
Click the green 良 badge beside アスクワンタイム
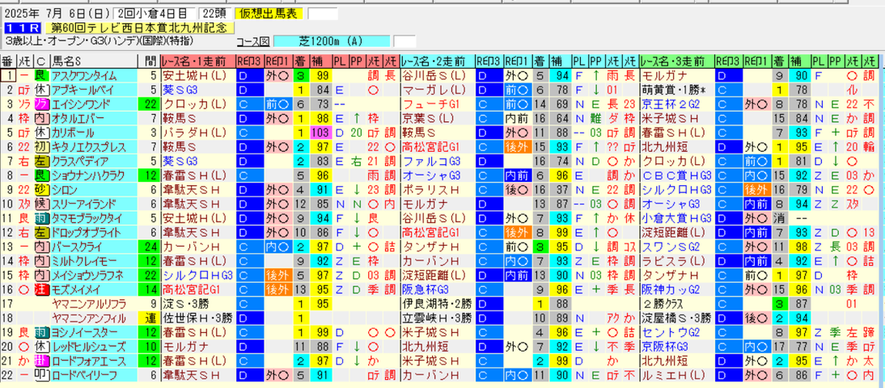tap(41, 75)
